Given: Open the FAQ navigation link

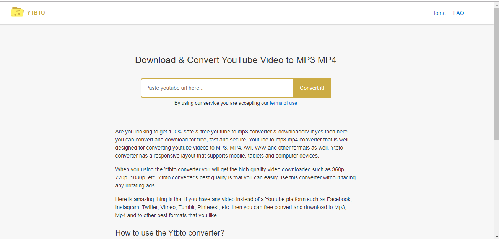Looking at the screenshot, I should coord(458,13).
